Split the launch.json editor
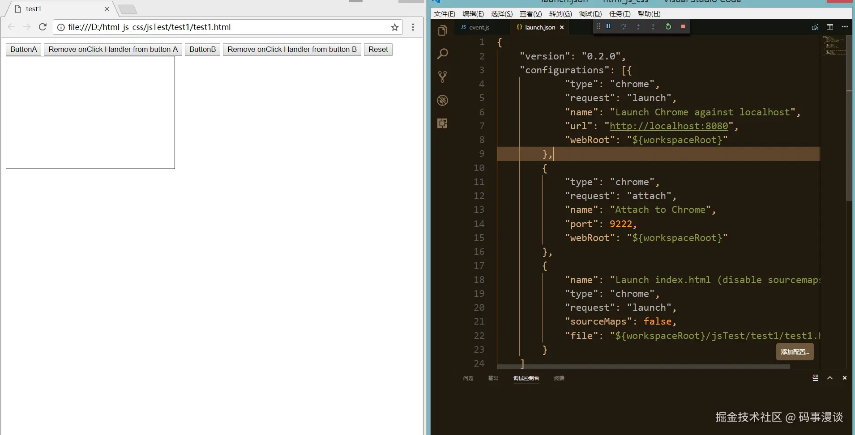 point(830,27)
